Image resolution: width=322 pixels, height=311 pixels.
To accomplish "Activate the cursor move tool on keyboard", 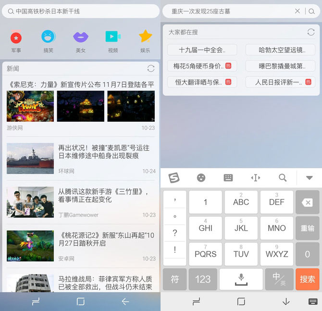I will [256, 178].
